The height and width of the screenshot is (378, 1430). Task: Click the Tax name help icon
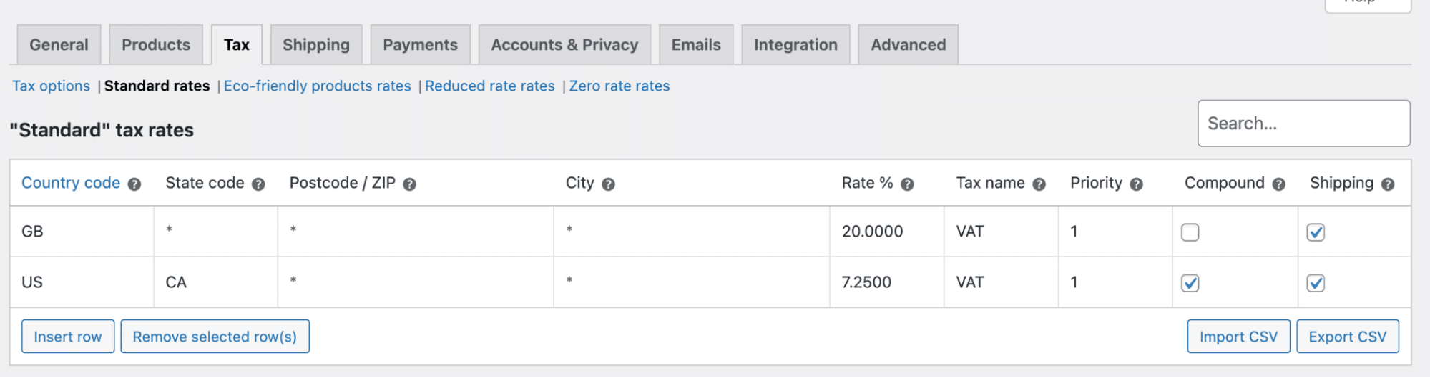[1039, 184]
